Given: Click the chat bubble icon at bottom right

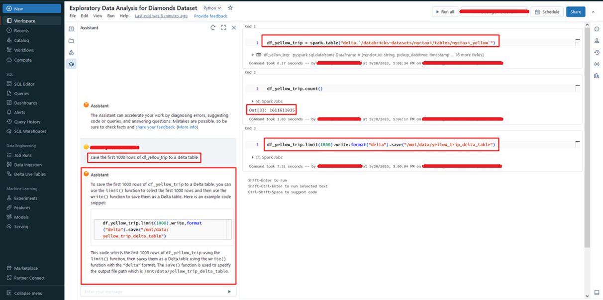Looking at the screenshot, I should point(597,293).
